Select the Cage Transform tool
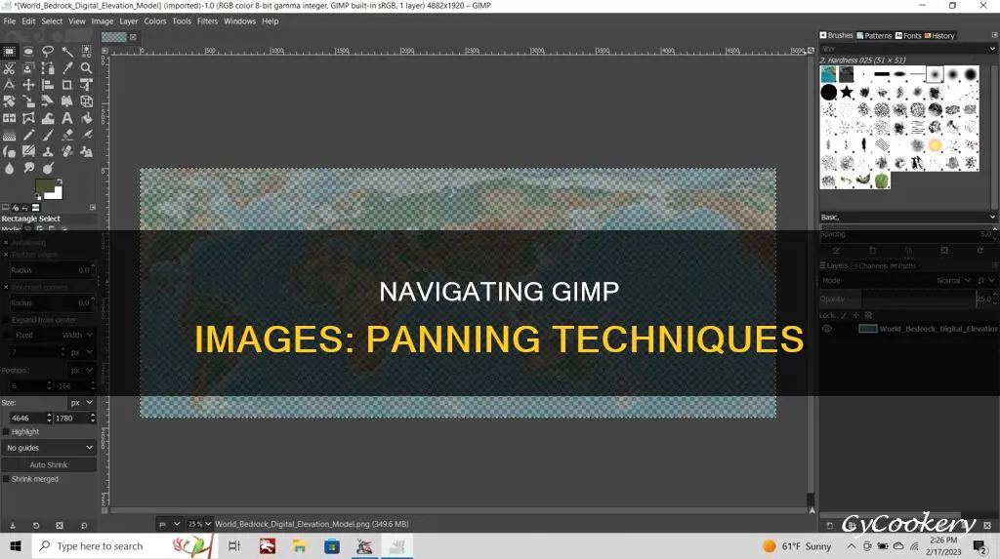Screen dimensions: 1000x559 28,118
